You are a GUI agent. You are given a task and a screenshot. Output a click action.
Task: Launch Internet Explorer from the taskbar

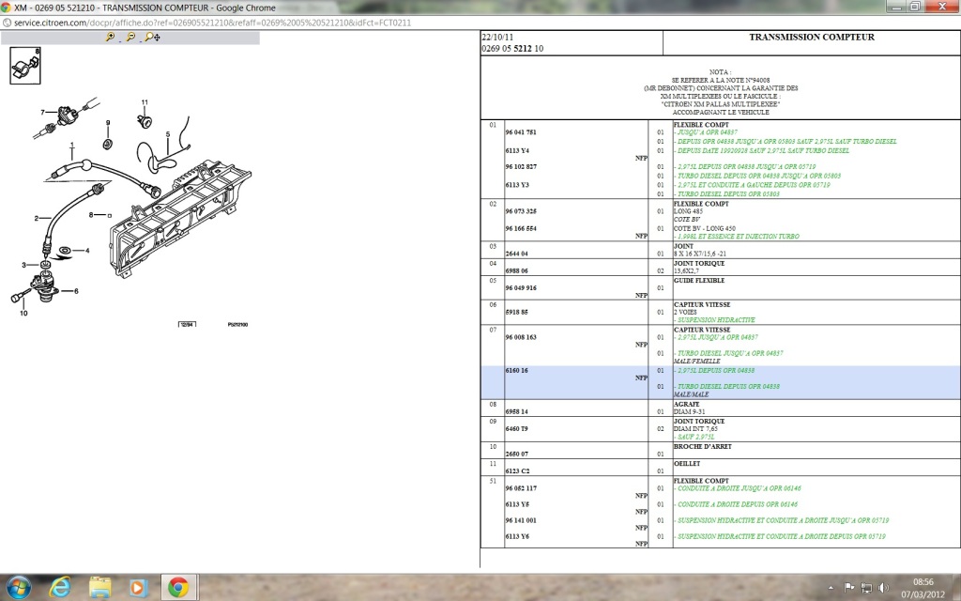tap(59, 588)
